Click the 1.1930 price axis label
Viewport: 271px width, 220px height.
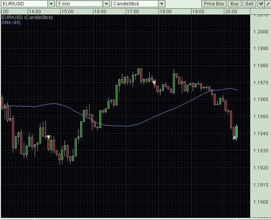(261, 151)
